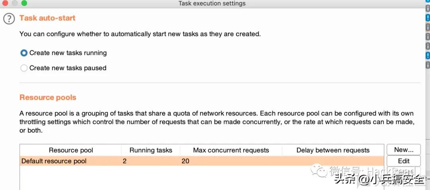Click the Task execution settings title bar
The height and width of the screenshot is (190, 430).
(x=212, y=4)
